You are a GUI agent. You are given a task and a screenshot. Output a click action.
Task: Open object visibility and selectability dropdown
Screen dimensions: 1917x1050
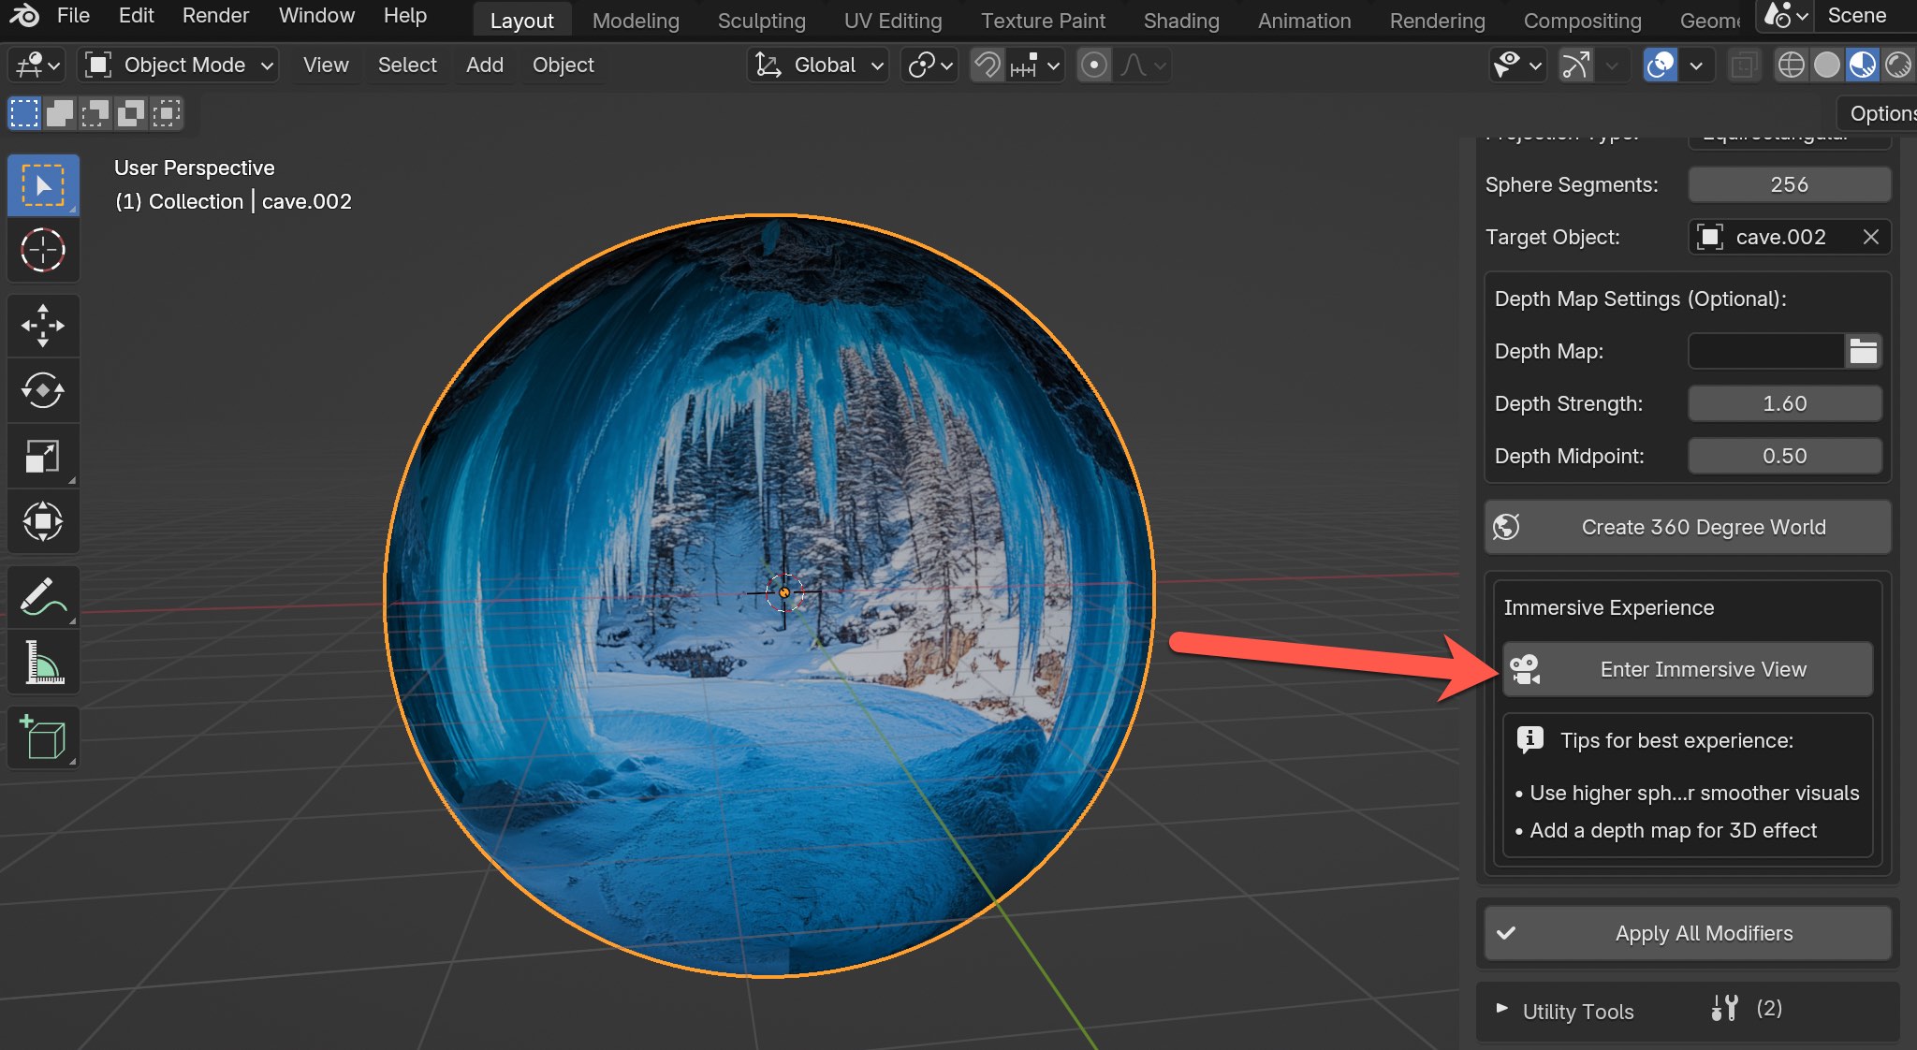click(x=1516, y=66)
